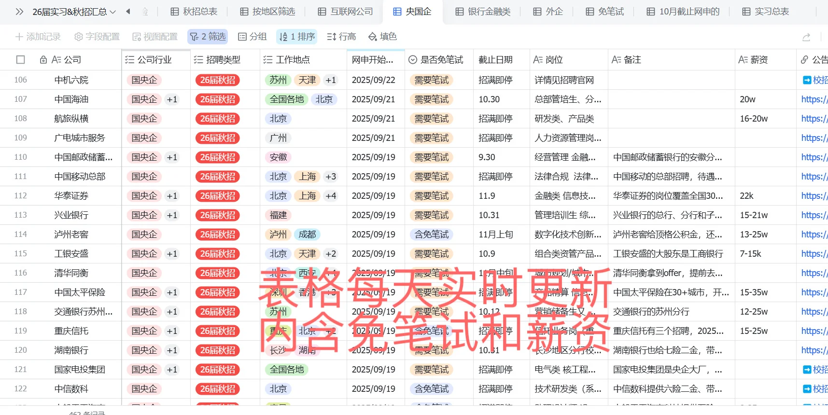This screenshot has height=415, width=828.
Task: Adjust 行高 row height
Action: (341, 37)
